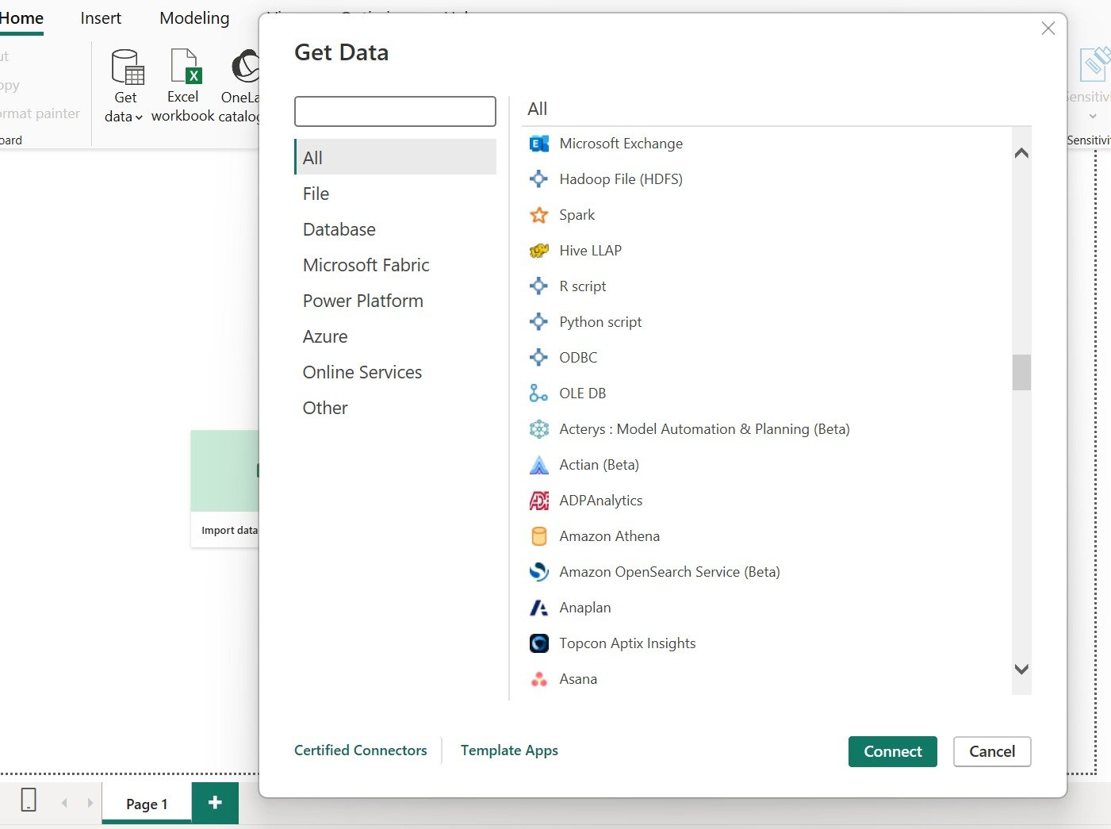
Task: Open the Sensitivity dropdown
Action: pos(1094,116)
